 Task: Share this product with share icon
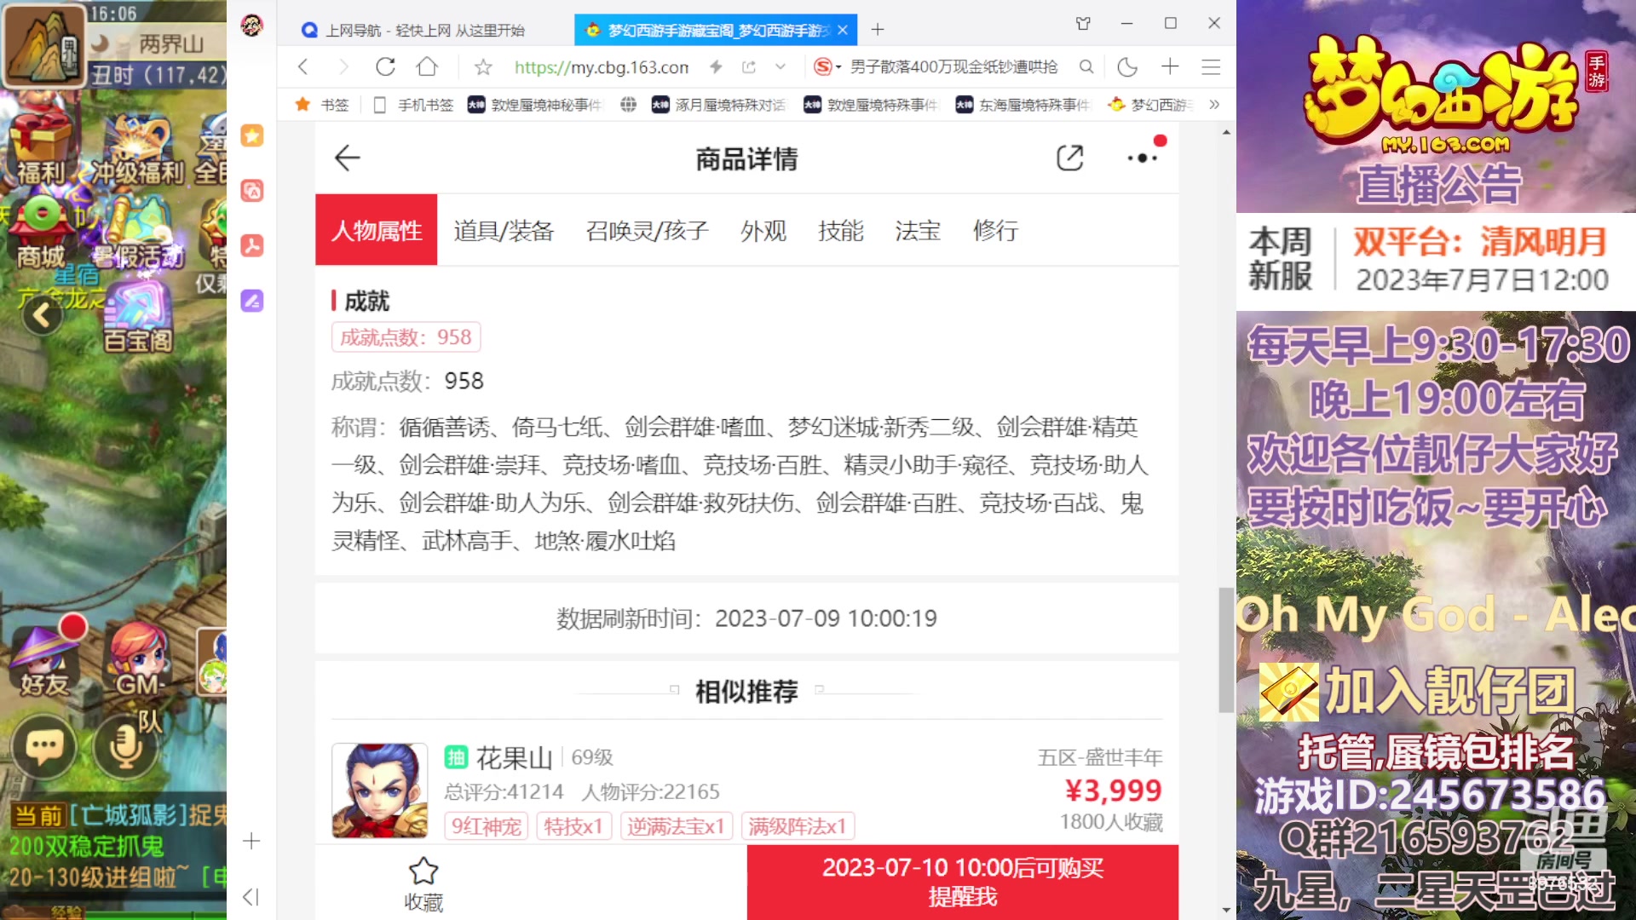(1069, 158)
